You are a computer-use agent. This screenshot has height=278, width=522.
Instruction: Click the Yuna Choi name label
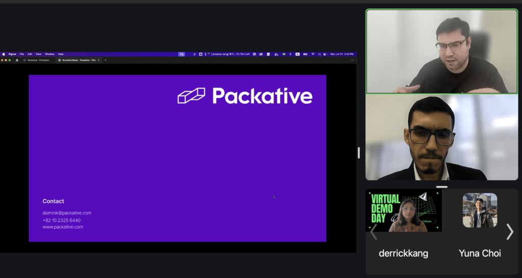coord(480,254)
